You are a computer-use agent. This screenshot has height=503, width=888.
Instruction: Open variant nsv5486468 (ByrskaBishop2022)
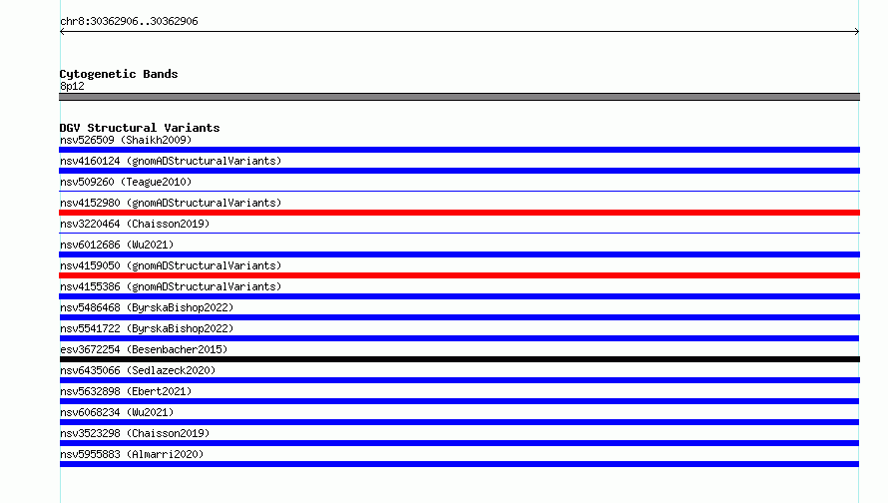click(x=147, y=307)
